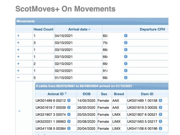Expand the movement row with head count 3
Screen dimensions: 180x135
[x=18, y=43]
